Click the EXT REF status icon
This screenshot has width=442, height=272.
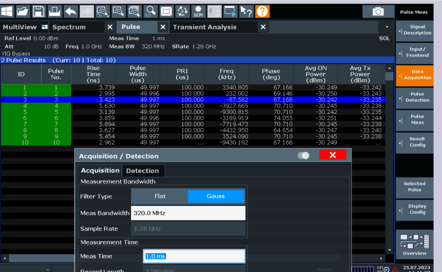[x=383, y=269]
